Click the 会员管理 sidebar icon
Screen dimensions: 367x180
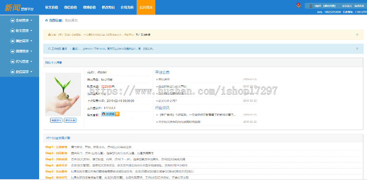point(12,20)
